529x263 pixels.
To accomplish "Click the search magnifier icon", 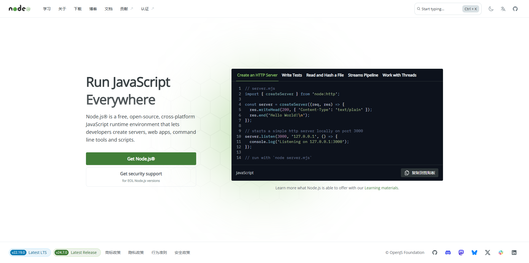I will [419, 9].
